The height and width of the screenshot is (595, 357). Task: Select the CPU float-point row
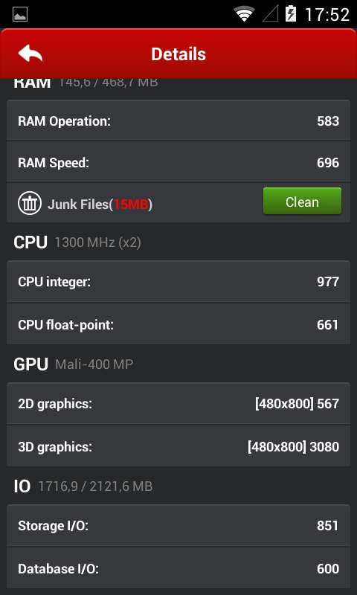click(x=178, y=324)
